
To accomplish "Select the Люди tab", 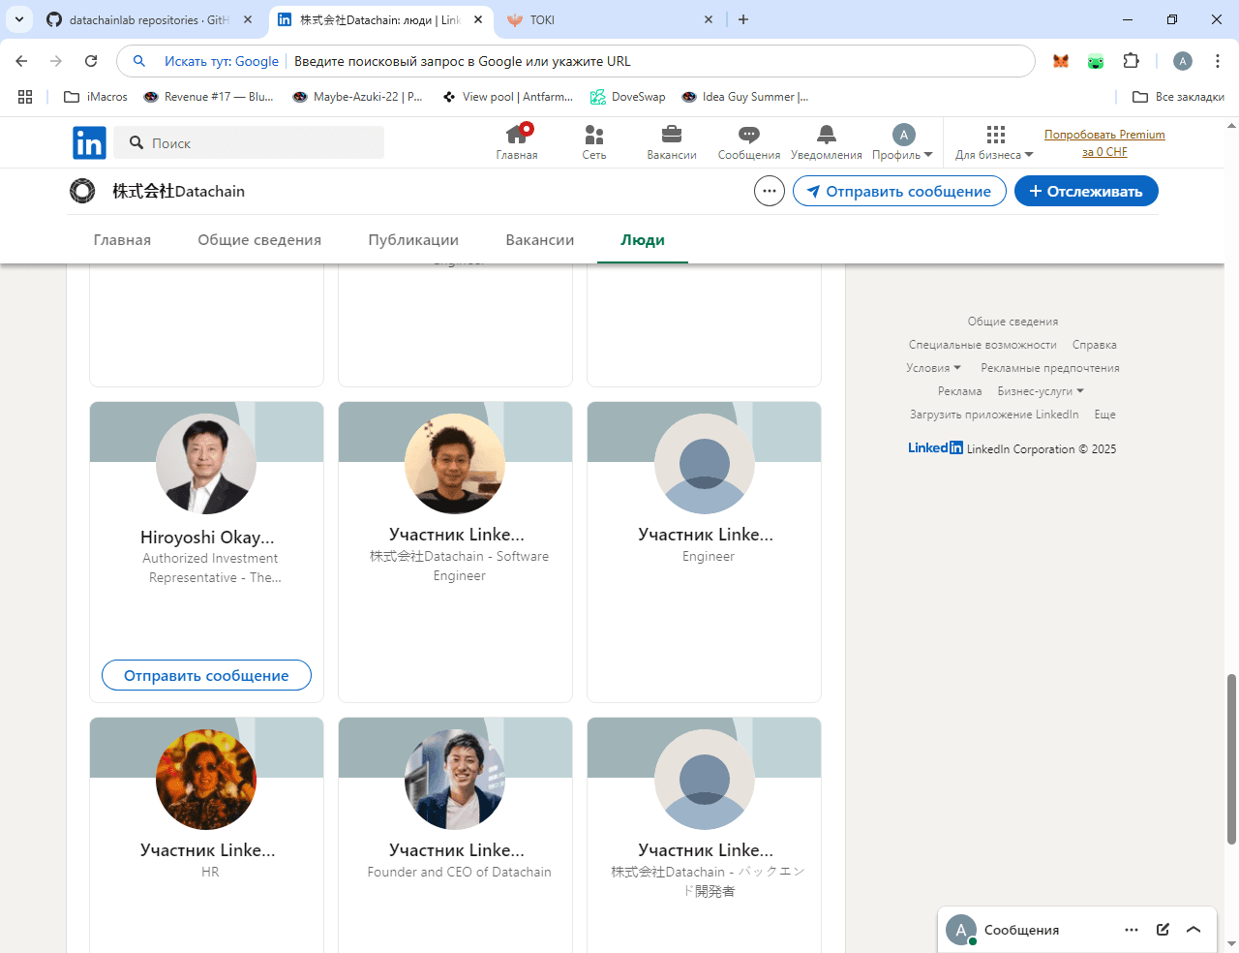I will coord(643,240).
